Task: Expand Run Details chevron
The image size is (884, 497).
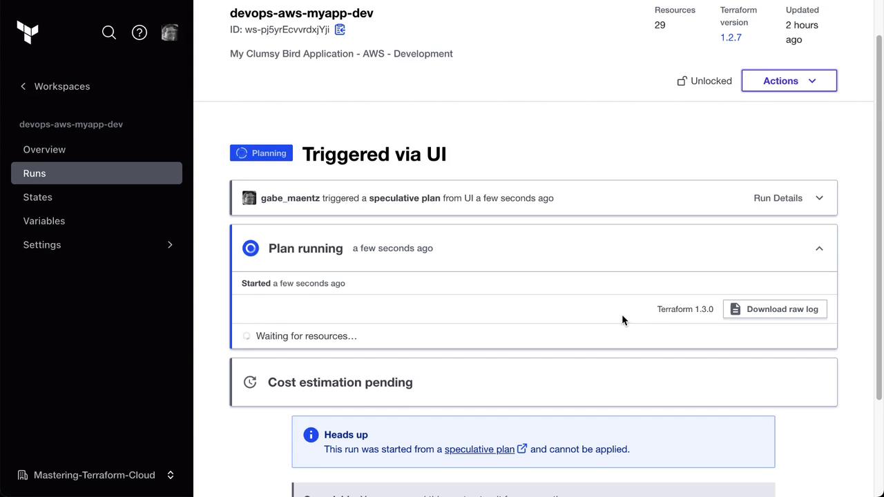Action: pos(819,198)
